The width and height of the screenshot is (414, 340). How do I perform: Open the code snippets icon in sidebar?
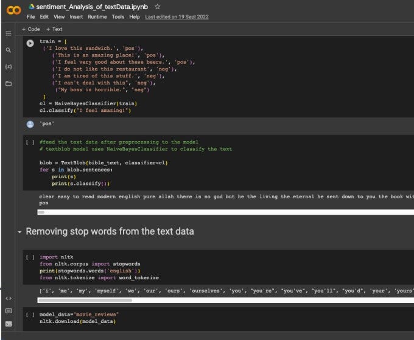[x=9, y=298]
